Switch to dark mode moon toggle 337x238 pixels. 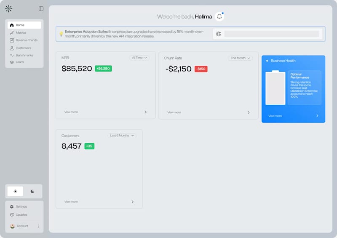pyautogui.click(x=32, y=191)
